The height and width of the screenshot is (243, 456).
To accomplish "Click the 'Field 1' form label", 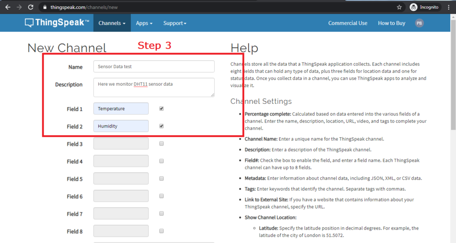I will click(x=74, y=109).
